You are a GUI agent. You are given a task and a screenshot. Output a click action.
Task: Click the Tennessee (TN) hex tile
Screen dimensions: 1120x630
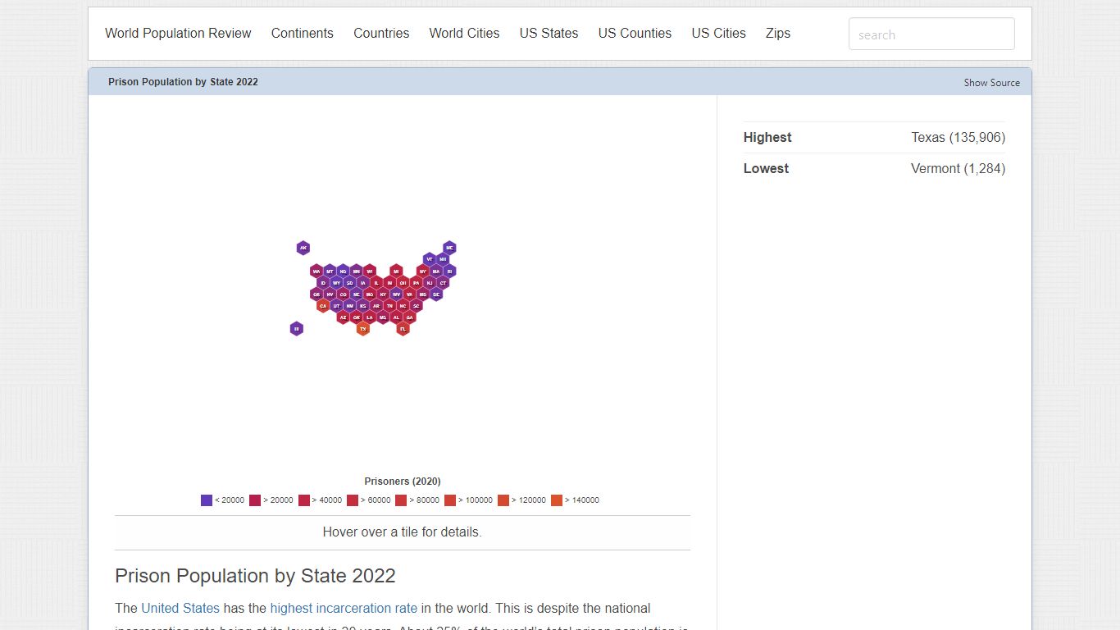(x=389, y=306)
